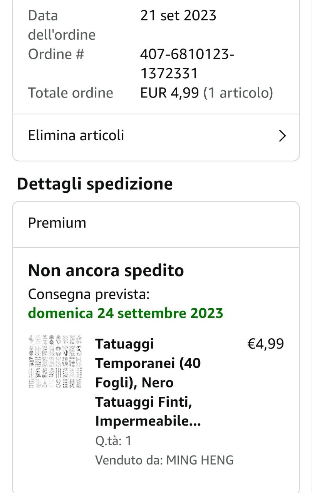Open the Tatuaggi Temporanei product thumbnail
This screenshot has width=312, height=493.
(55, 361)
